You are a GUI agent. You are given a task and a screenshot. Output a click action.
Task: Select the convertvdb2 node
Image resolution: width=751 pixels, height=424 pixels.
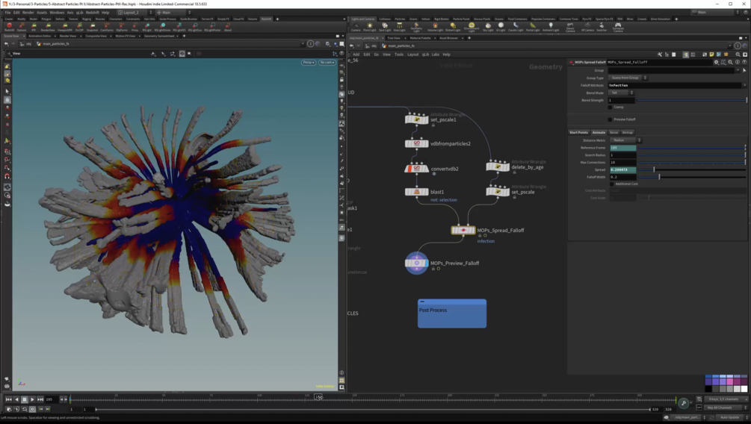click(416, 169)
